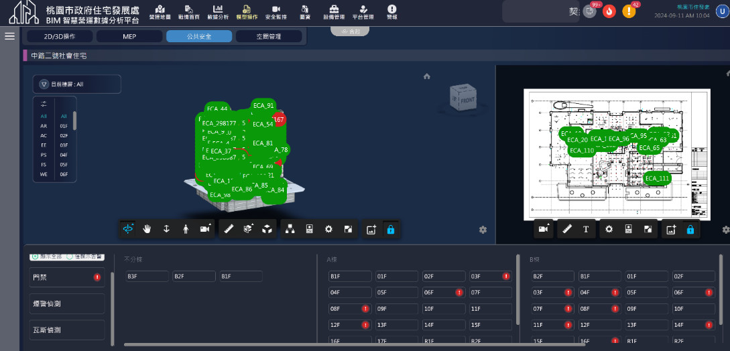Viewport: 730px width, 351px height.
Task: Select the 顯示全部 radio button
Action: point(34,257)
